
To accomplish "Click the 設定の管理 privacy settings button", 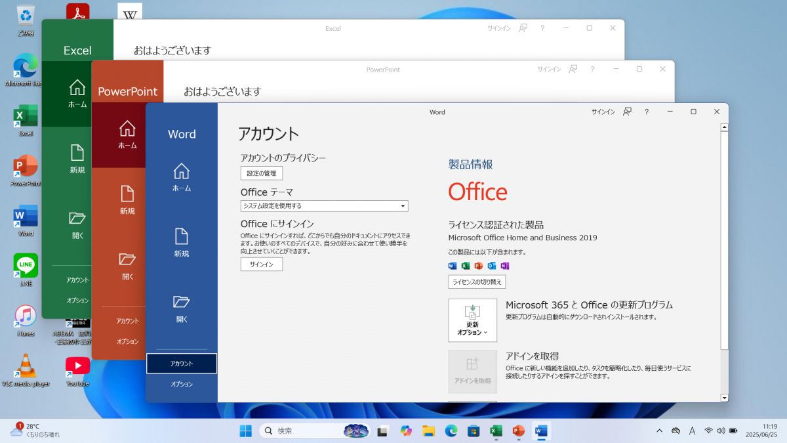I will pyautogui.click(x=262, y=173).
